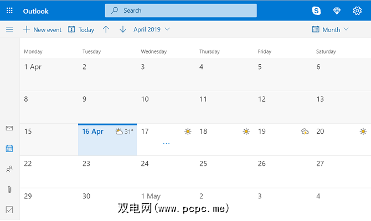The height and width of the screenshot is (221, 371).
Task: Open the app launcher grid icon
Action: click(9, 10)
